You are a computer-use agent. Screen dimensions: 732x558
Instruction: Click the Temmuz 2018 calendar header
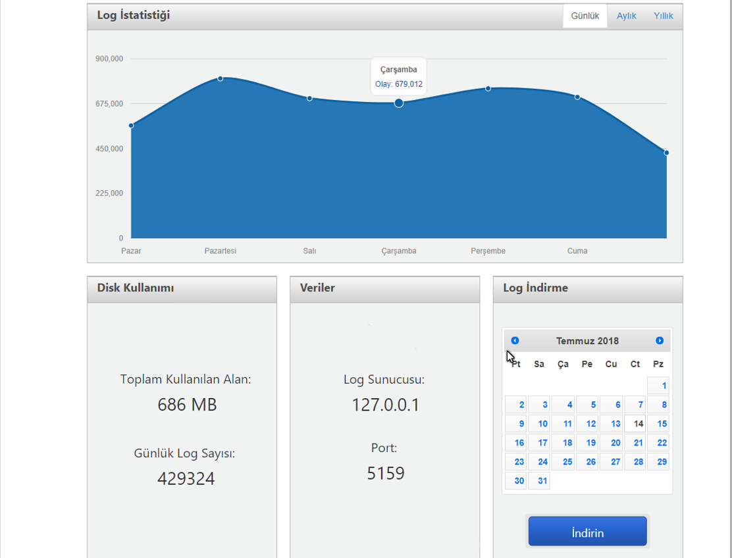[x=587, y=341]
